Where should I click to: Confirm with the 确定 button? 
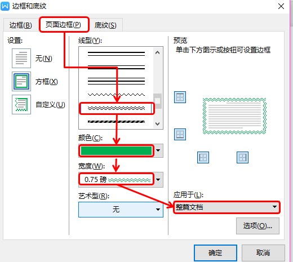click(x=215, y=253)
